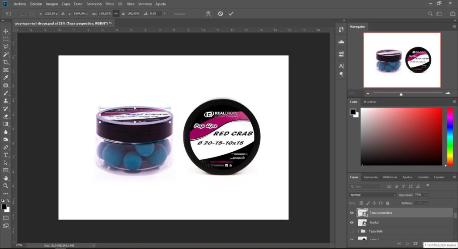This screenshot has height=249, width=458.
Task: Select the Eraser tool
Action: 5,116
